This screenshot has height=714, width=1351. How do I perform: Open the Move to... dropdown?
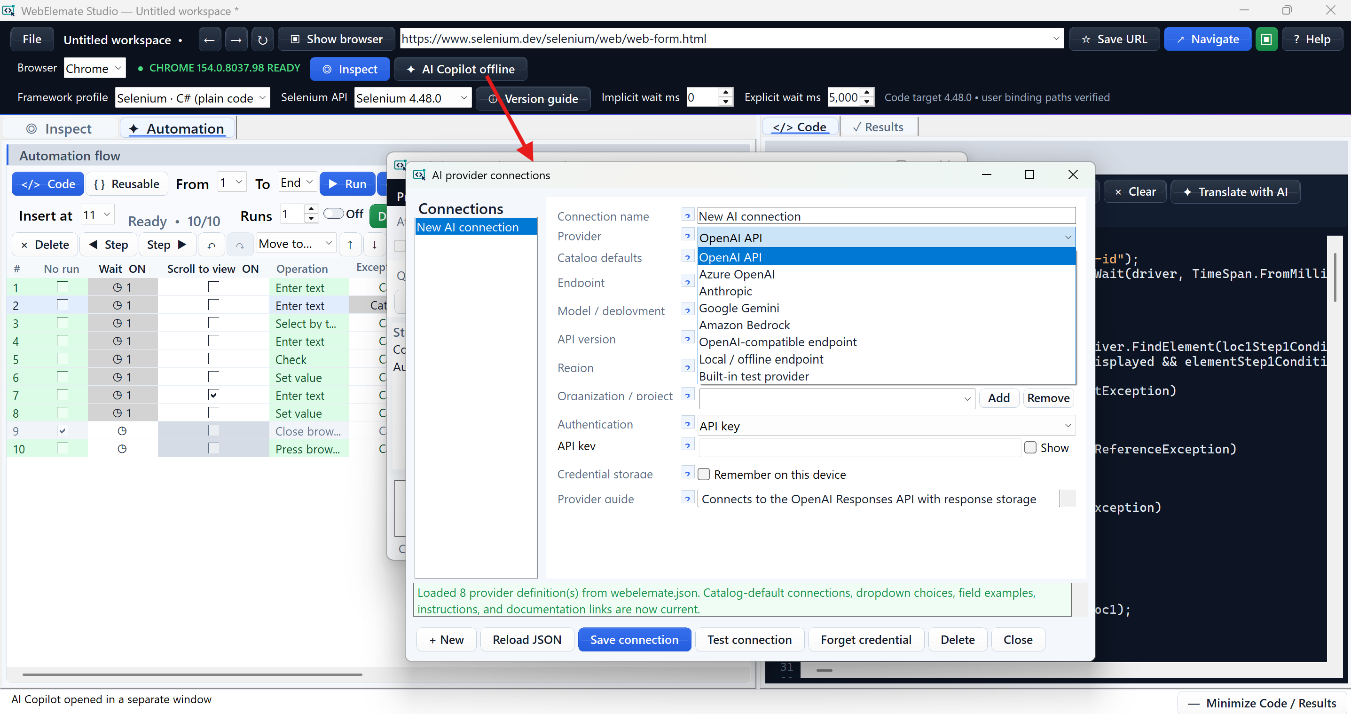(296, 244)
